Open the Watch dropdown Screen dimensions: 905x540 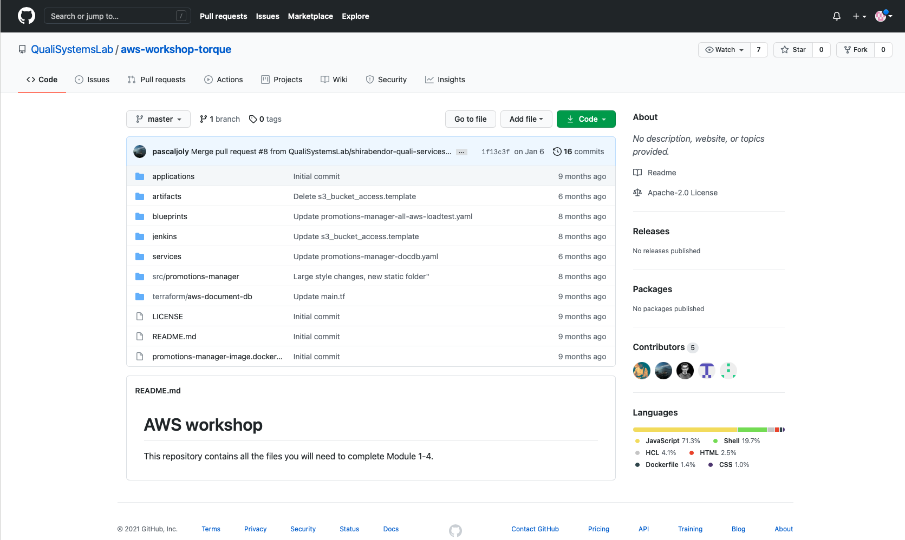[x=724, y=50]
